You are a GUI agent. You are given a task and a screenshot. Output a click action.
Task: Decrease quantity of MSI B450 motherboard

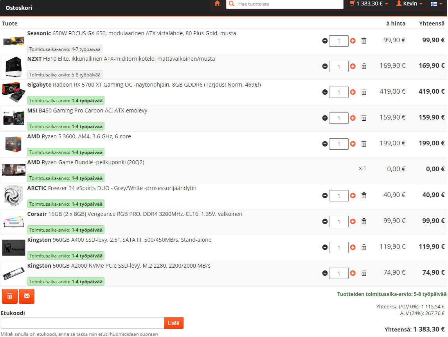pos(325,118)
